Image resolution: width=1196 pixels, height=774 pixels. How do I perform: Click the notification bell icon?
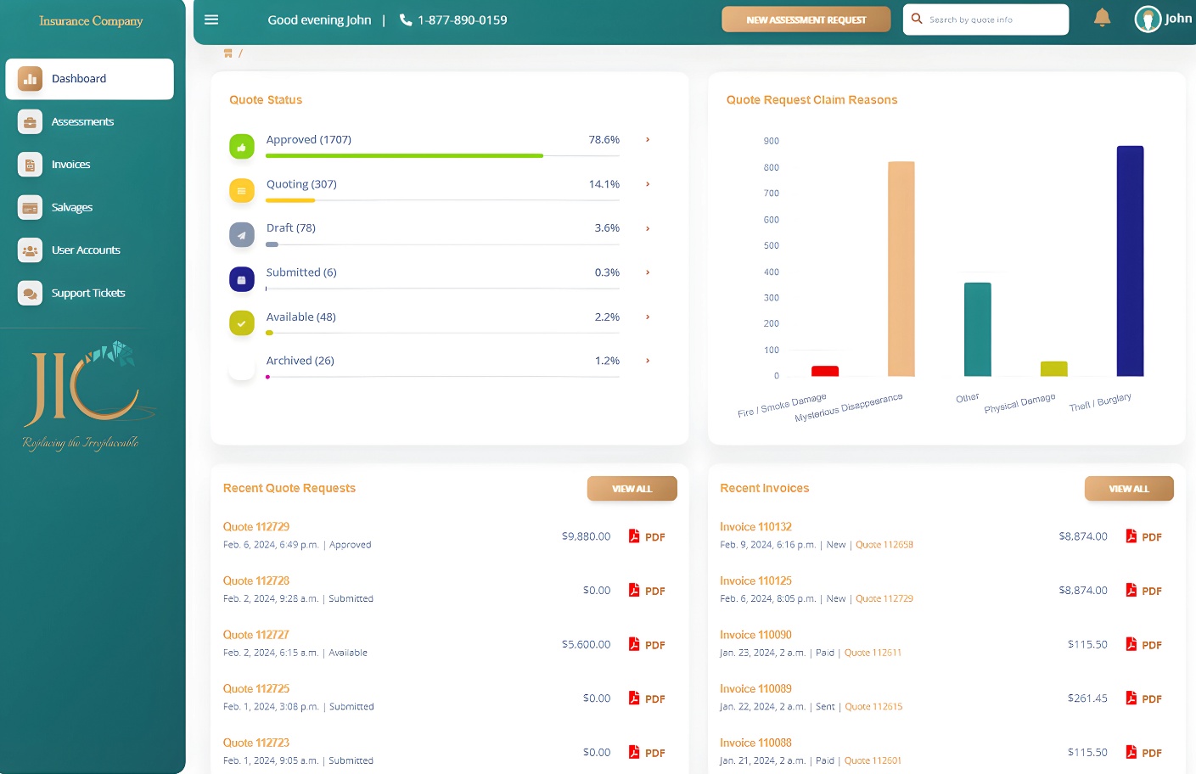[1102, 18]
